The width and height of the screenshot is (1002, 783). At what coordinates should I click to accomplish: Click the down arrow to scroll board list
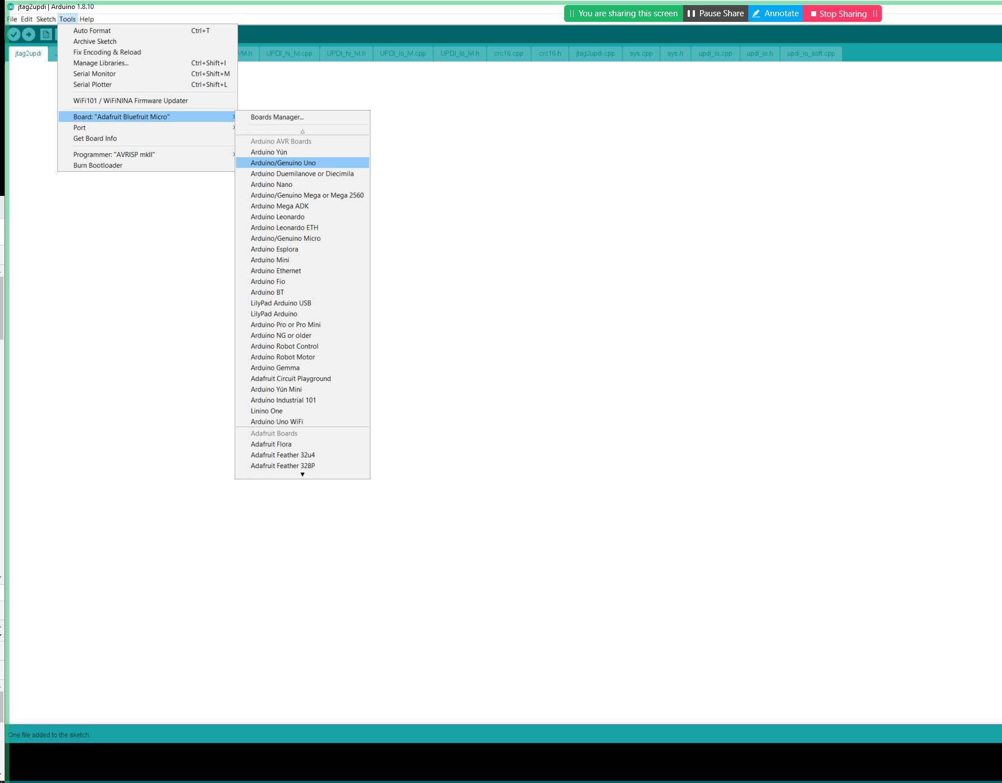(303, 474)
